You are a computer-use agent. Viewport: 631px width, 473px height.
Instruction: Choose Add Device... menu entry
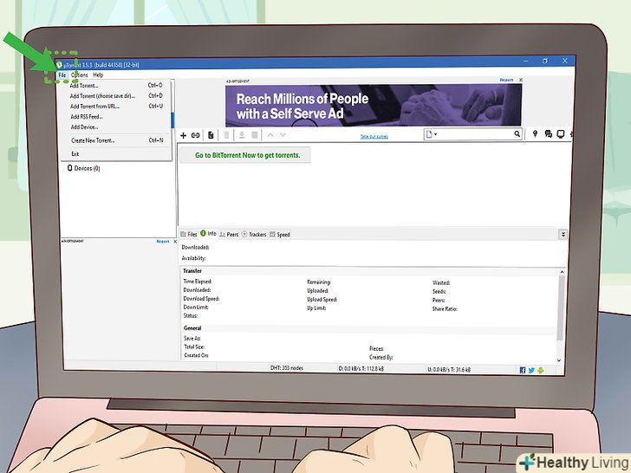(116, 127)
